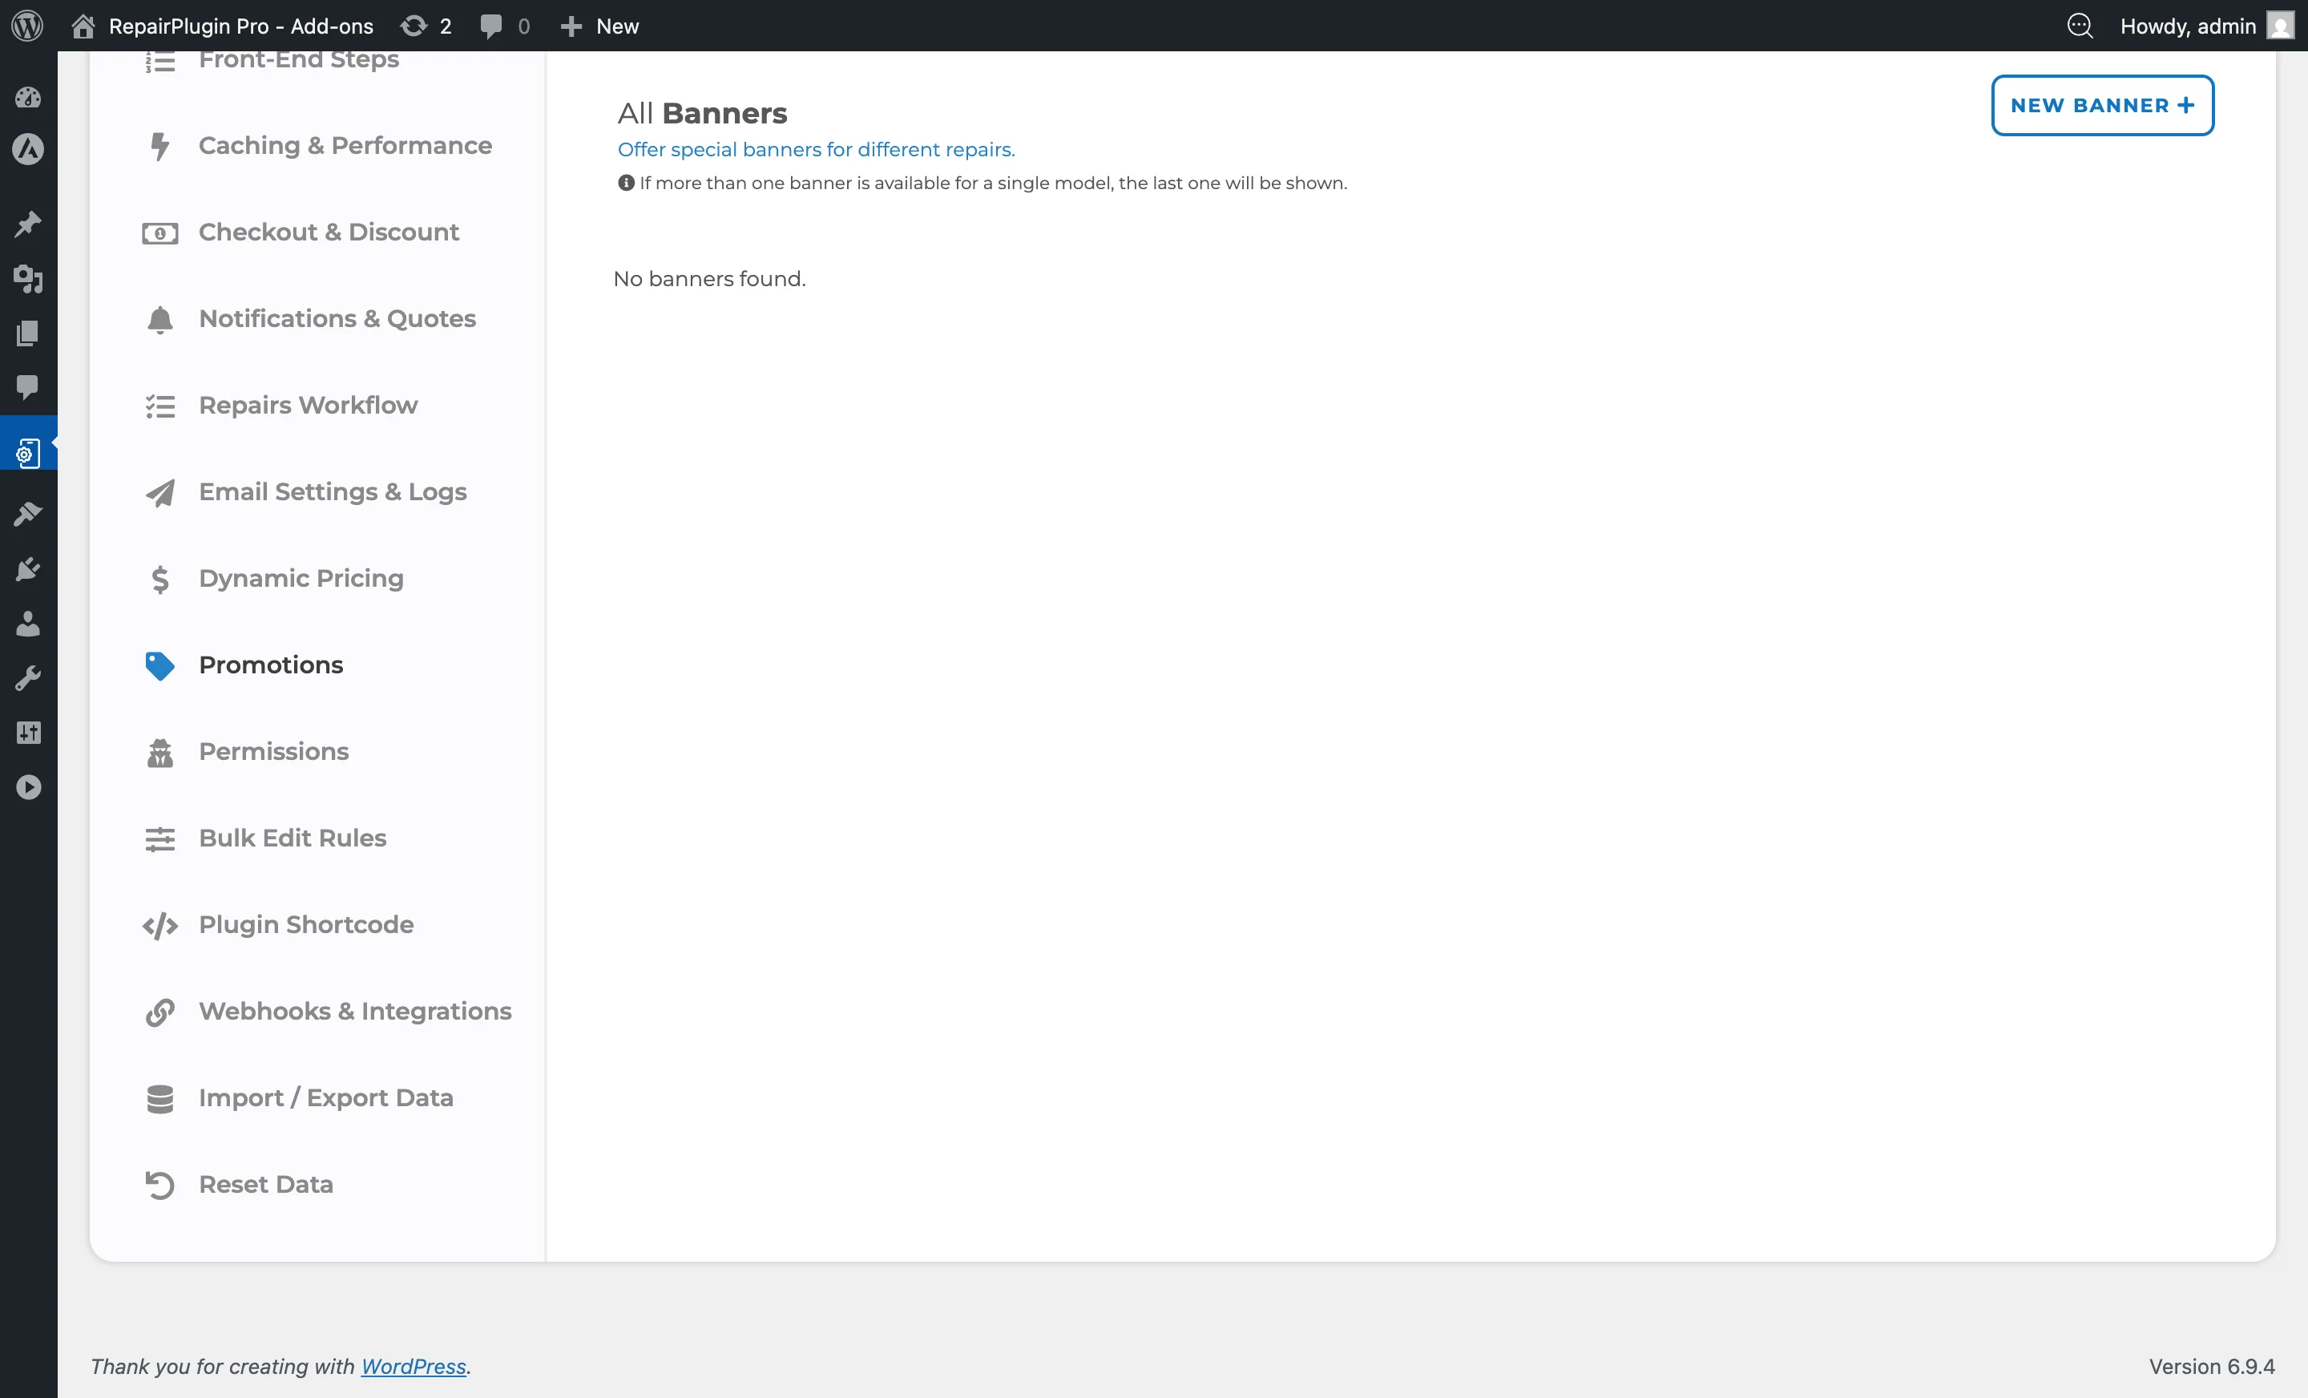Open the Pages icon in sidebar
This screenshot has height=1398, width=2308.
pos(28,333)
